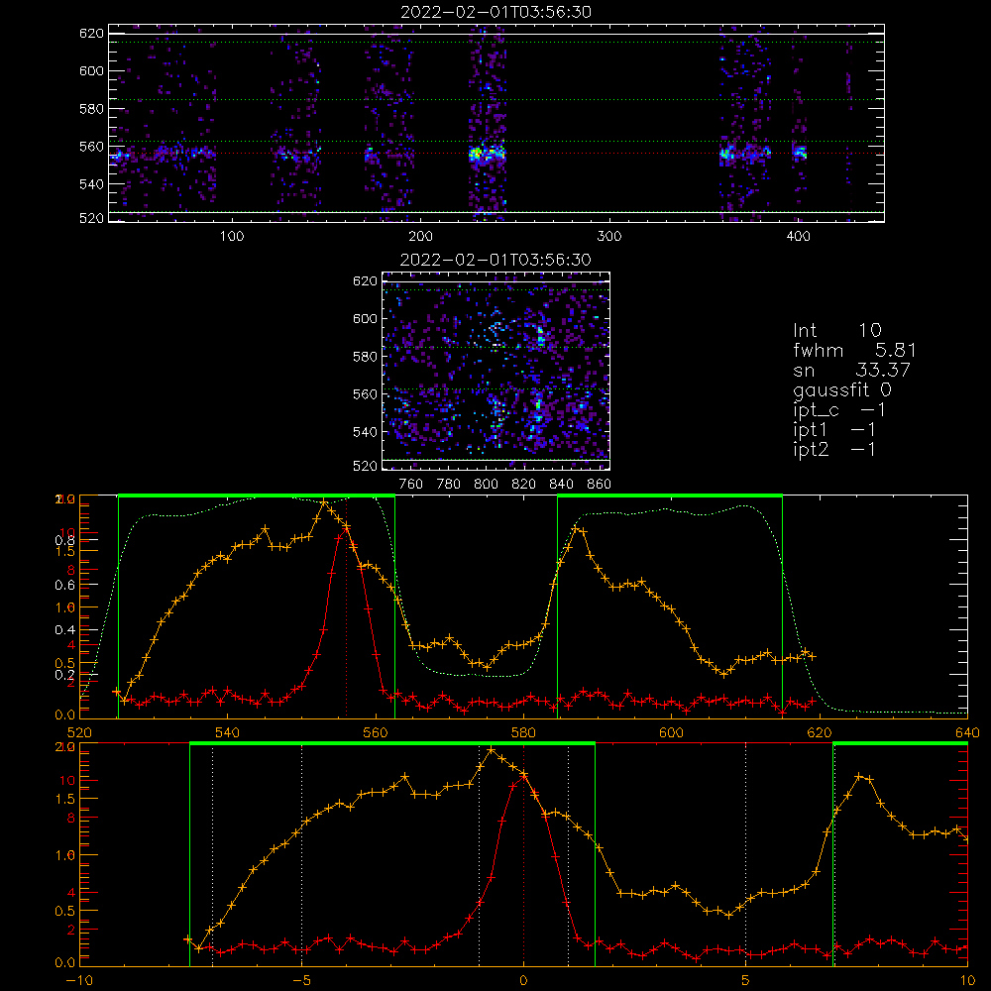Viewport: 991px width, 991px height.
Task: Click the orange curve peak near 588 in third plot
Action: click(576, 528)
